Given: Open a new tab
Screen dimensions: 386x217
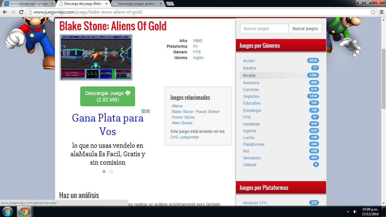Looking at the screenshot, I should (x=170, y=4).
